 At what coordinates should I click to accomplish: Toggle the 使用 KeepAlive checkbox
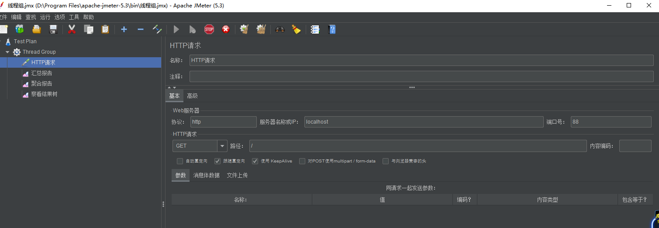click(x=255, y=161)
